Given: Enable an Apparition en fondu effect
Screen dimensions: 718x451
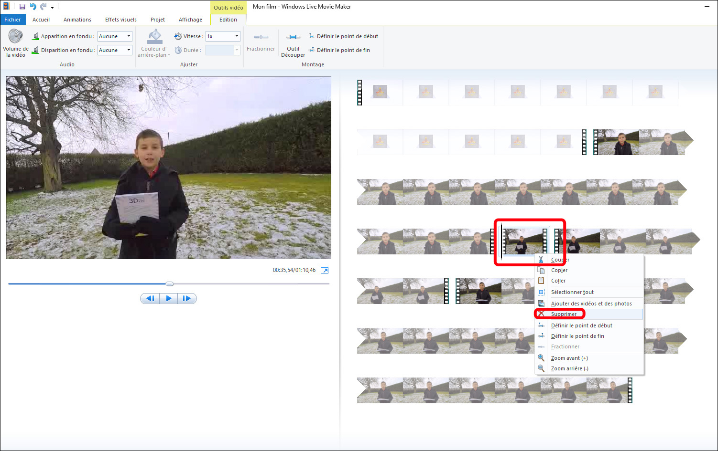Looking at the screenshot, I should coord(114,36).
